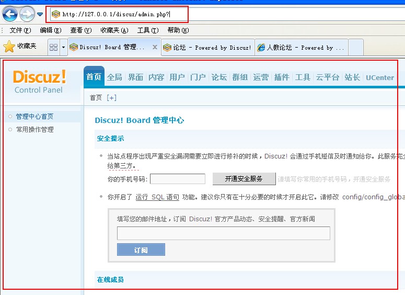Select 门户 in the admin navigation

coord(198,77)
